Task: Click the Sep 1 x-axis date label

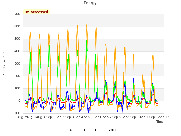Action: click(x=51, y=117)
